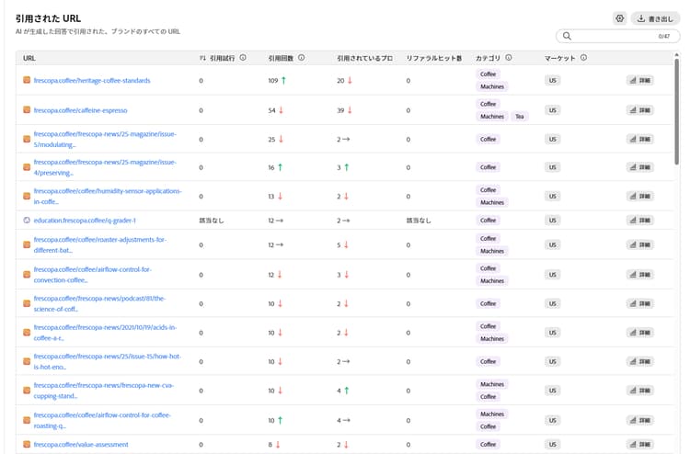
Task: Click US market tag in value-assessment row
Action: tap(553, 444)
